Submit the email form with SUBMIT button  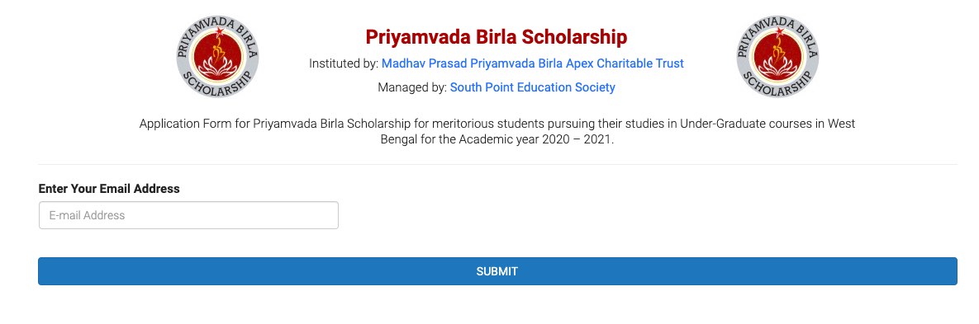[x=497, y=272]
